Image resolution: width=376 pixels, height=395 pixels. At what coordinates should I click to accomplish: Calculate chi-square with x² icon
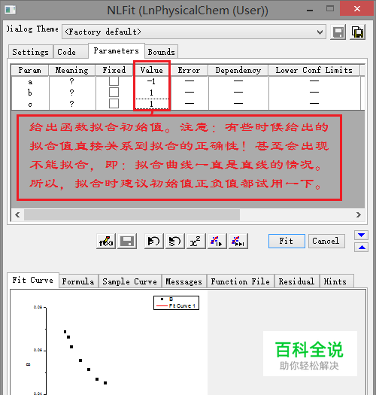coord(196,241)
